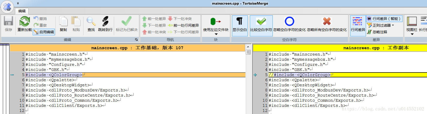Toggle 行间差异 inline diff button

(x=358, y=26)
